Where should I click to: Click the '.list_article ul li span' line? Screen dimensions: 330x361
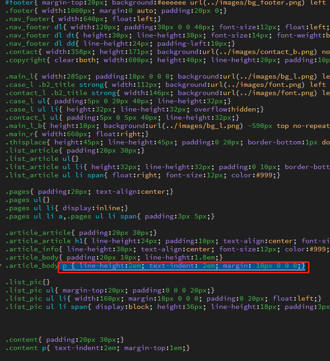(143, 175)
